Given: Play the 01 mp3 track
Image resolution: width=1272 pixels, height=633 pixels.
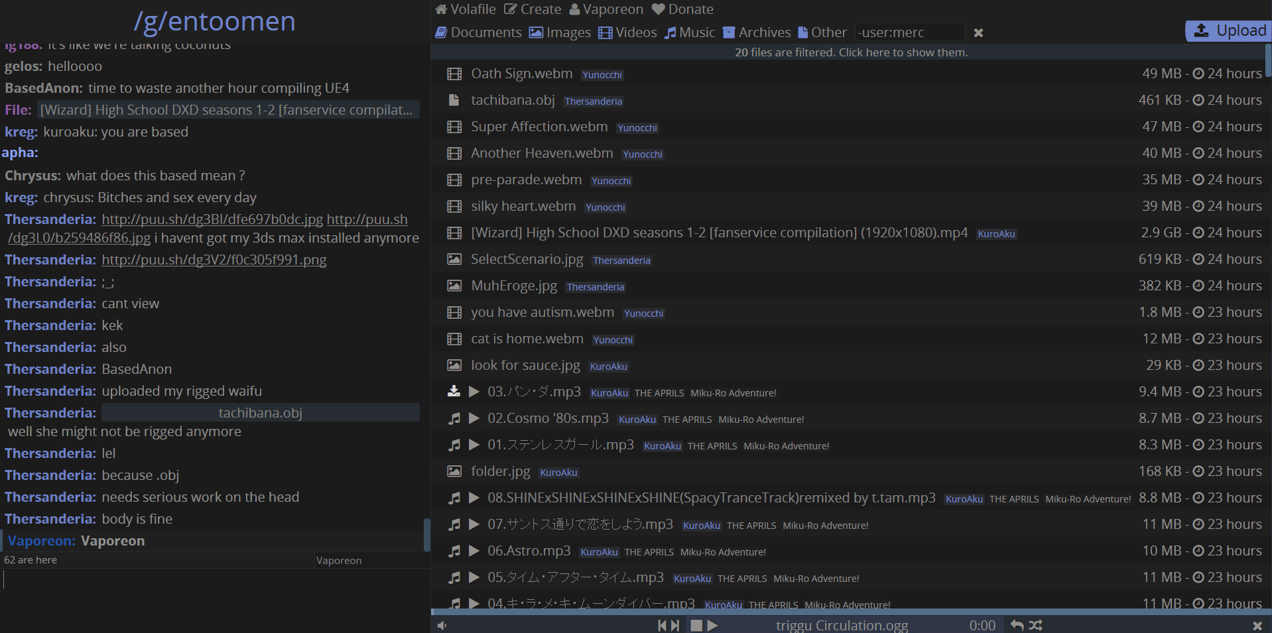Looking at the screenshot, I should click(474, 445).
